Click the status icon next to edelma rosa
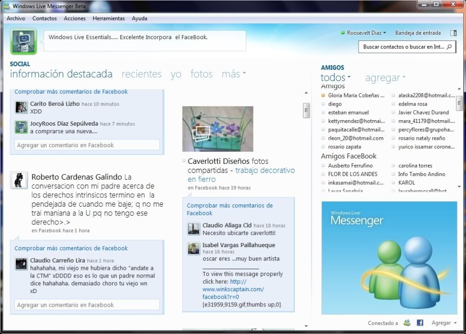The width and height of the screenshot is (466, 334). tap(393, 104)
